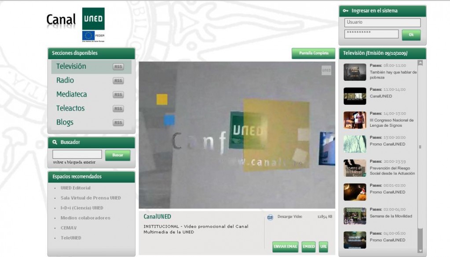Click the '12854 KB' file size

325,217
